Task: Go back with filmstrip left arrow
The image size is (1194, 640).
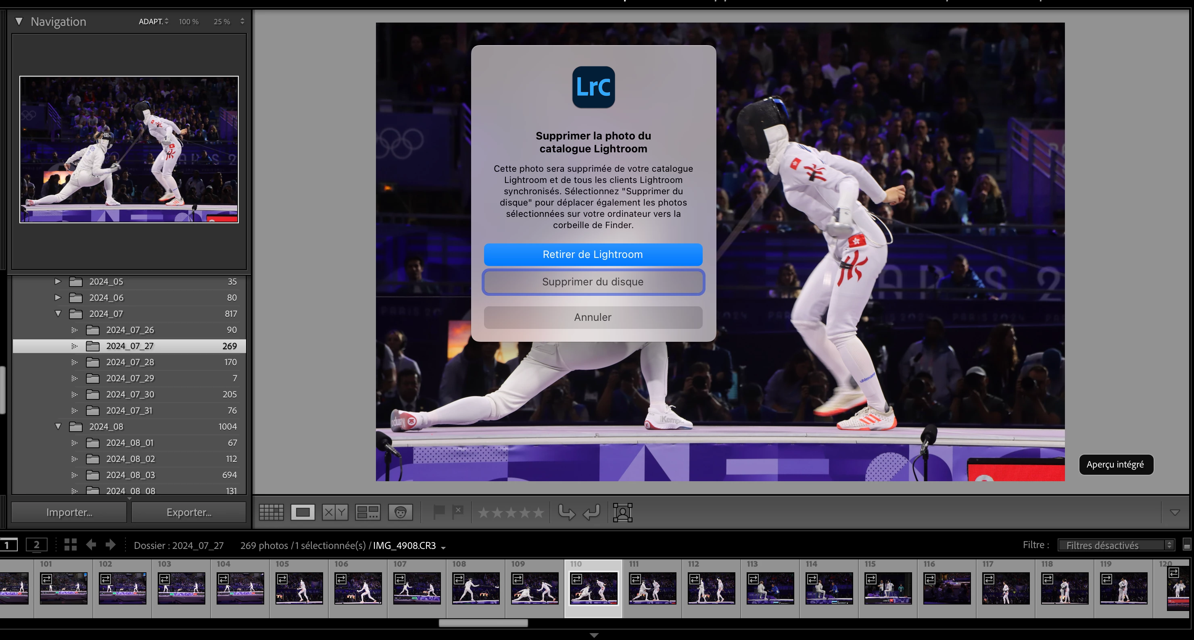Action: (x=91, y=544)
